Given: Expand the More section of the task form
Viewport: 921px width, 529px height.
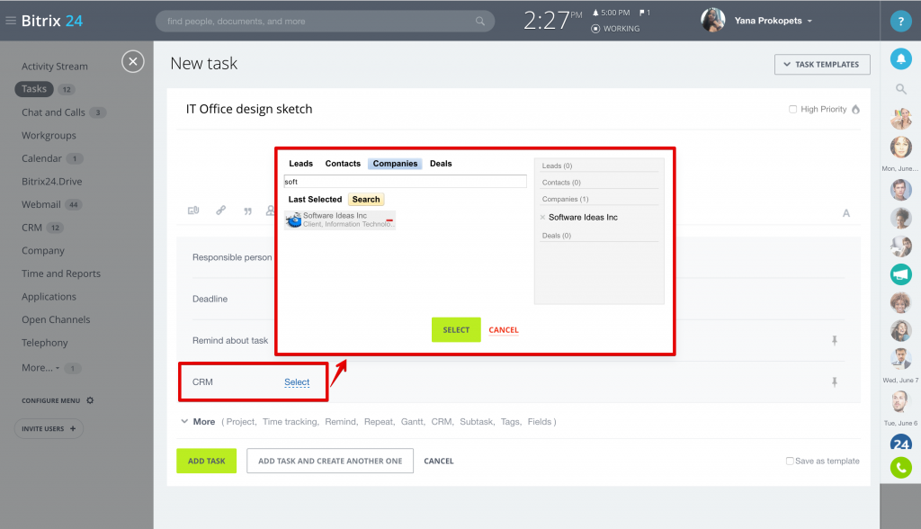Looking at the screenshot, I should tap(198, 421).
